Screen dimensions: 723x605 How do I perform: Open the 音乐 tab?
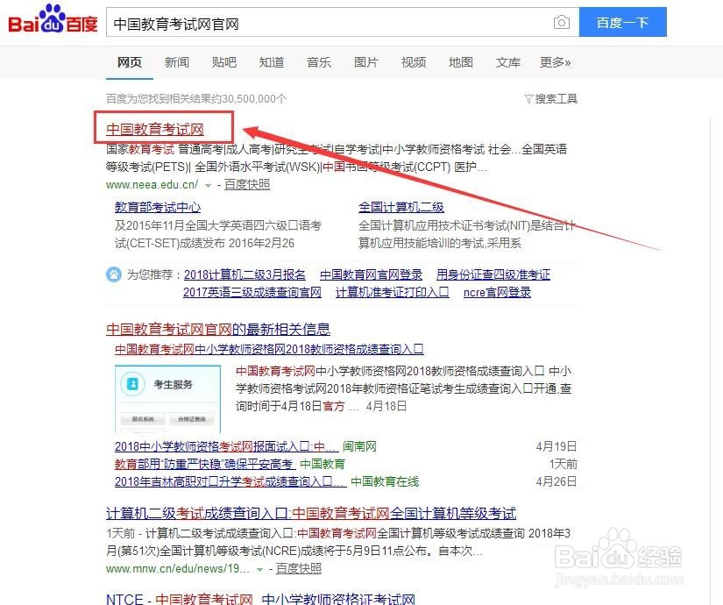pyautogui.click(x=319, y=62)
